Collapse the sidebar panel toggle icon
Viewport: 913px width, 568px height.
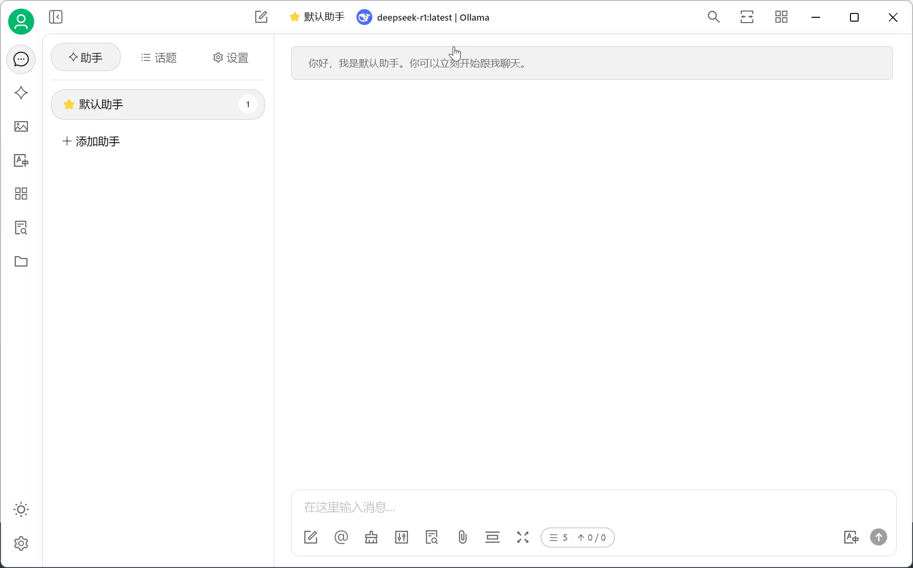[x=56, y=17]
